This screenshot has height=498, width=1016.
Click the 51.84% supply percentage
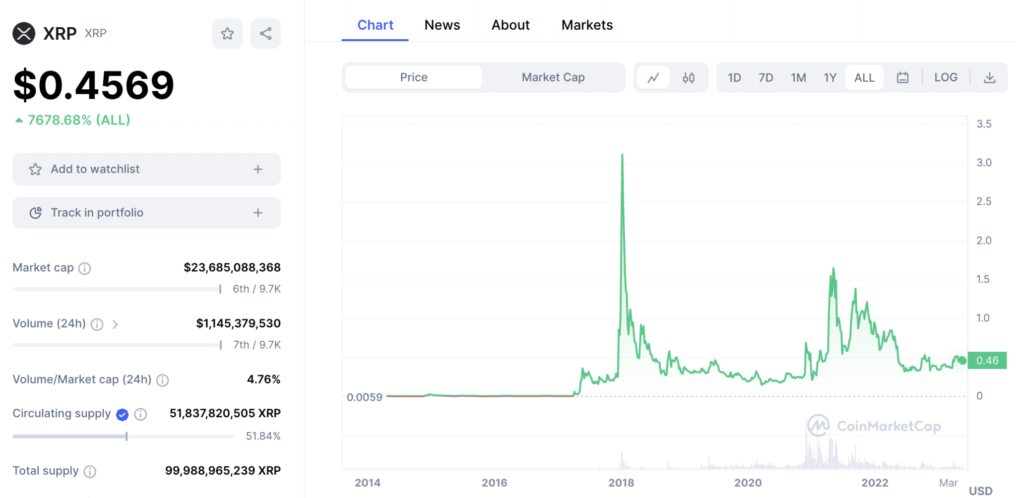[263, 436]
